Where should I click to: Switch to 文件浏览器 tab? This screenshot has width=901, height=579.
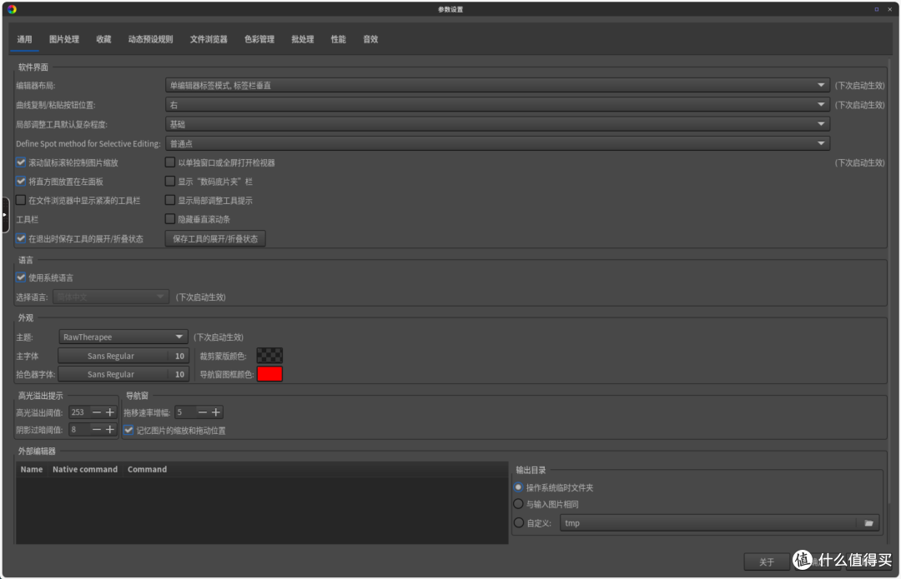209,39
